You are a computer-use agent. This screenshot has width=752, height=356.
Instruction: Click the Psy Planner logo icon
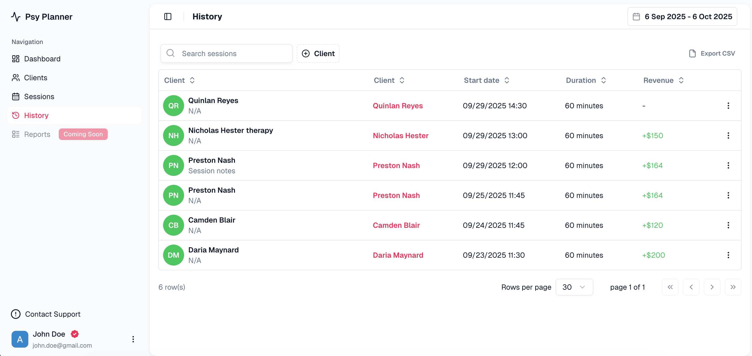[16, 17]
